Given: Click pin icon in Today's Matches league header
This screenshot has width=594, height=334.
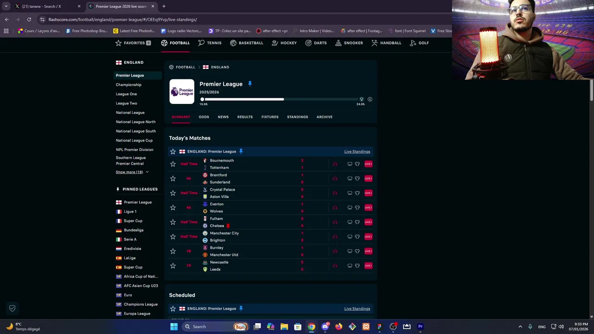Looking at the screenshot, I should coord(241,152).
